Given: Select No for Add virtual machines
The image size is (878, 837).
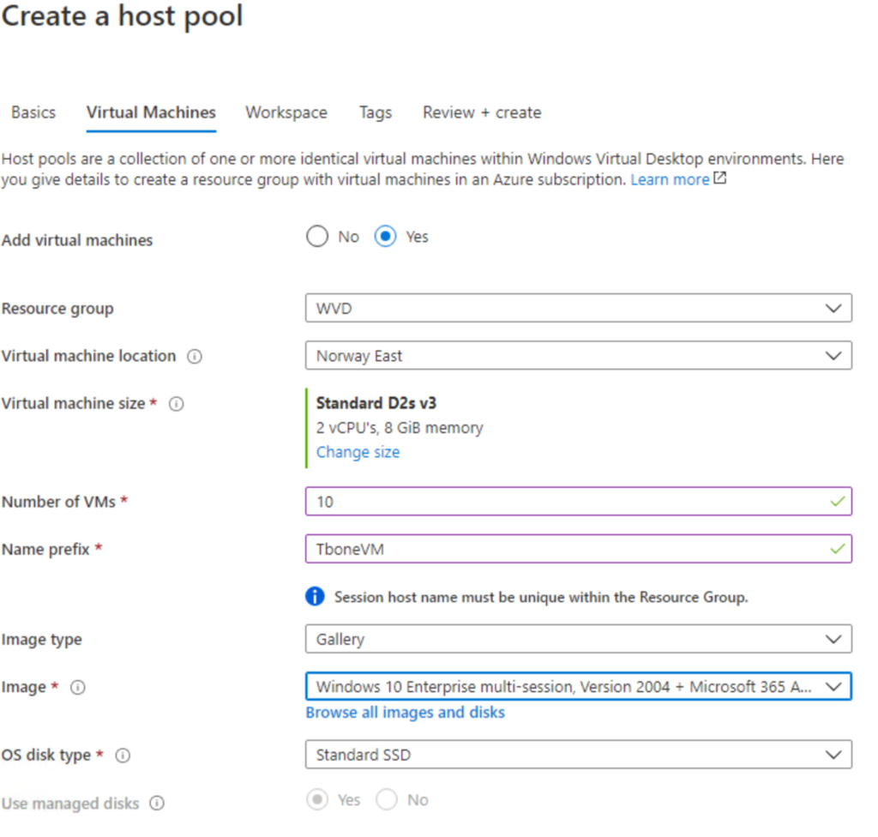Looking at the screenshot, I should tap(317, 237).
